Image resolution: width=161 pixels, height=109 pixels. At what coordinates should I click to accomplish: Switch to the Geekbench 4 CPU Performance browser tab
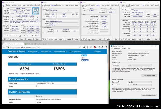34,44
